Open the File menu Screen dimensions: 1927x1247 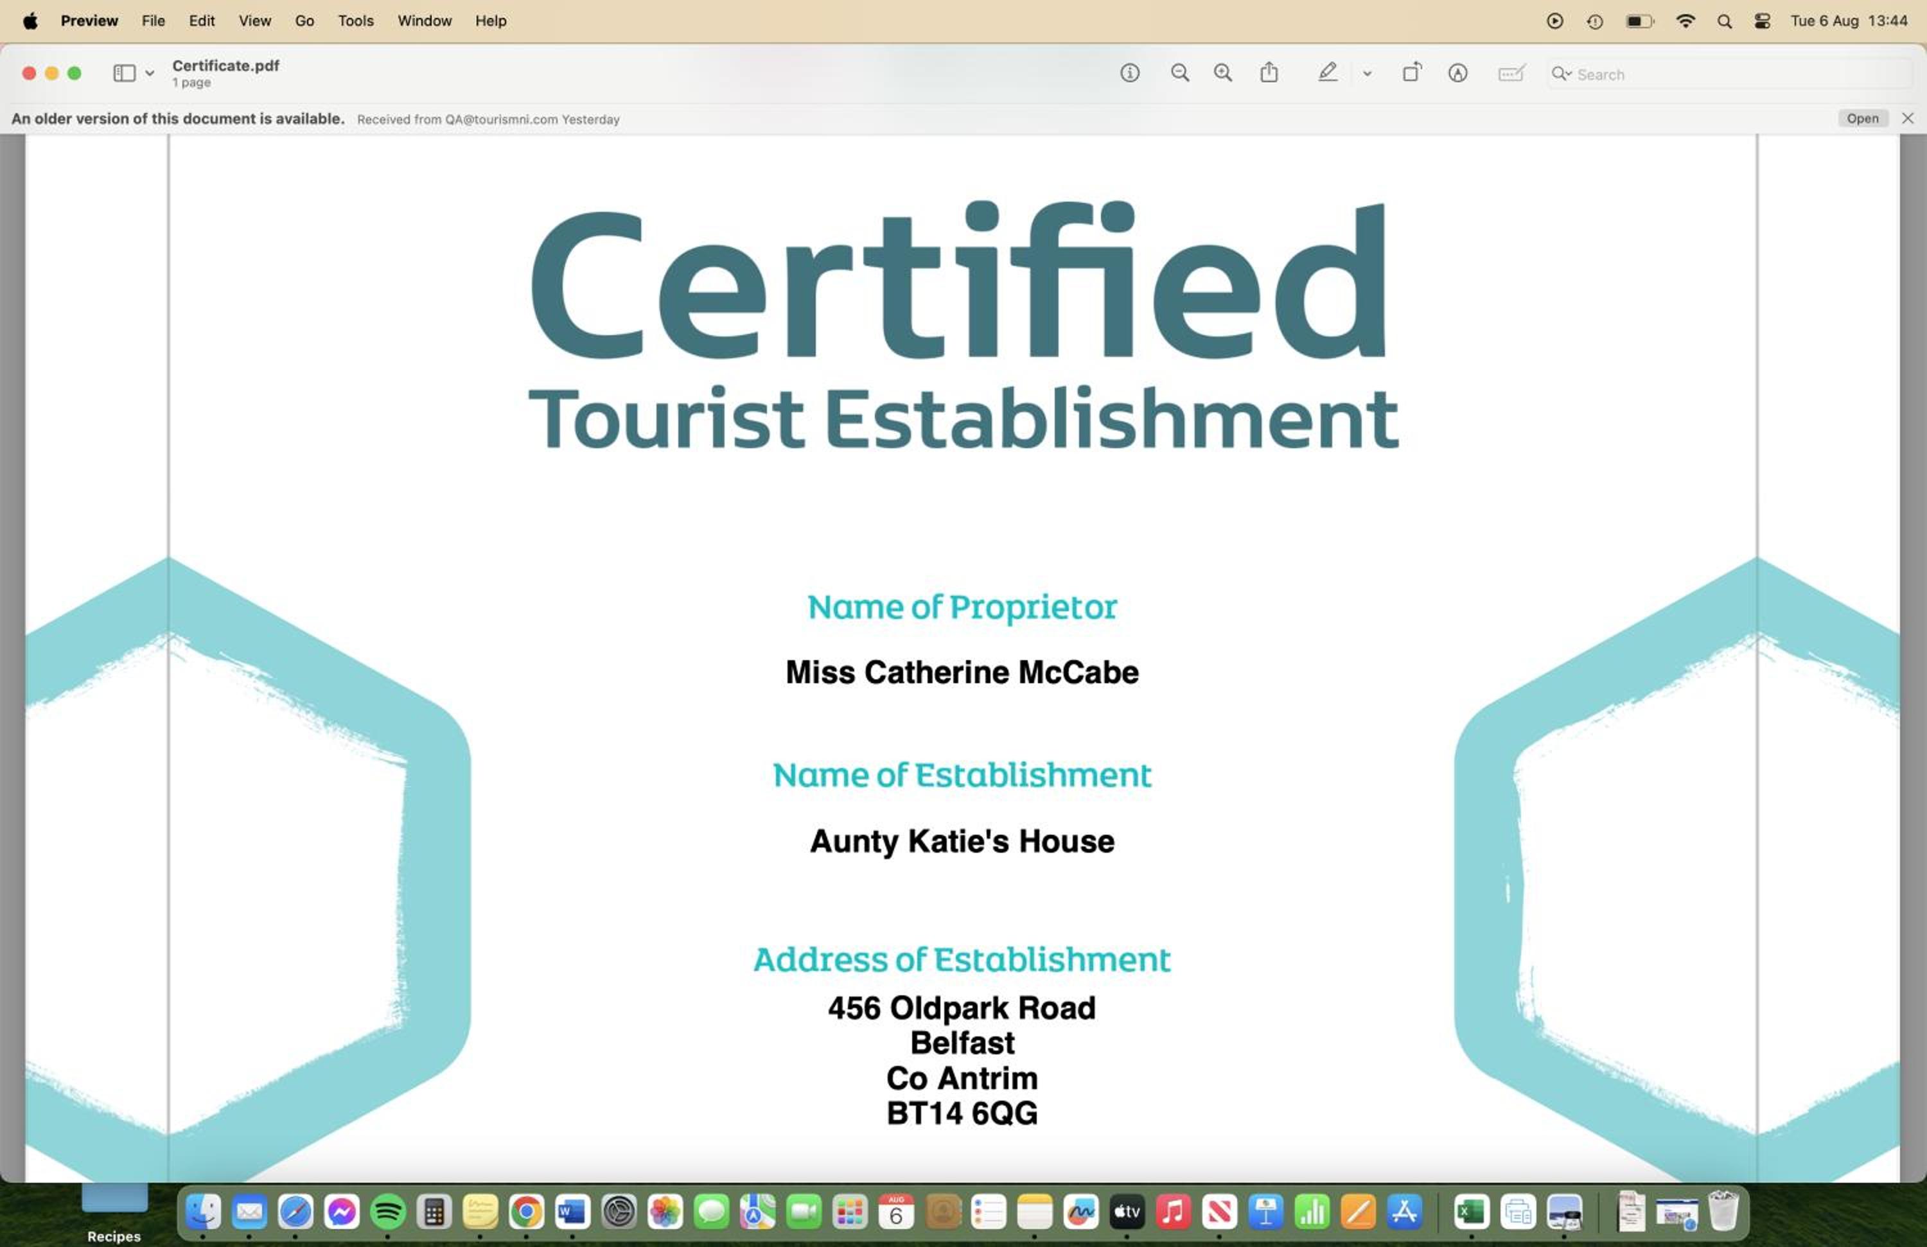(x=153, y=21)
